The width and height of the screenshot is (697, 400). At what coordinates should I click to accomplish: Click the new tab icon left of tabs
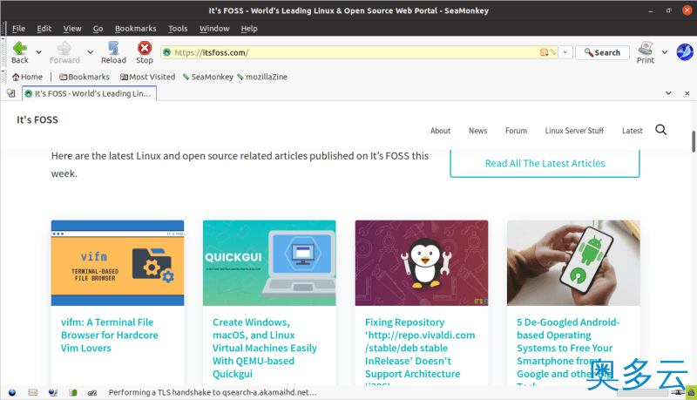(10, 93)
